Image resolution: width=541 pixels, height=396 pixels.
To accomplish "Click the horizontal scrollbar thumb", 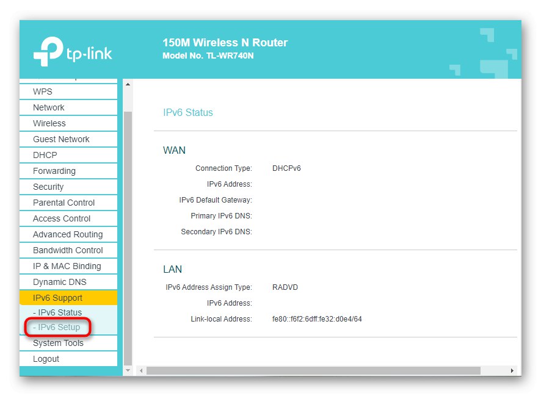I will 313,371.
